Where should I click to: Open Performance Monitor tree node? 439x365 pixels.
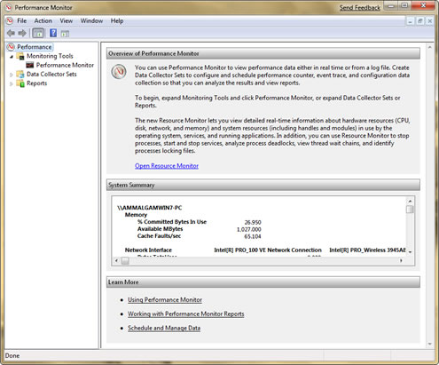click(65, 65)
